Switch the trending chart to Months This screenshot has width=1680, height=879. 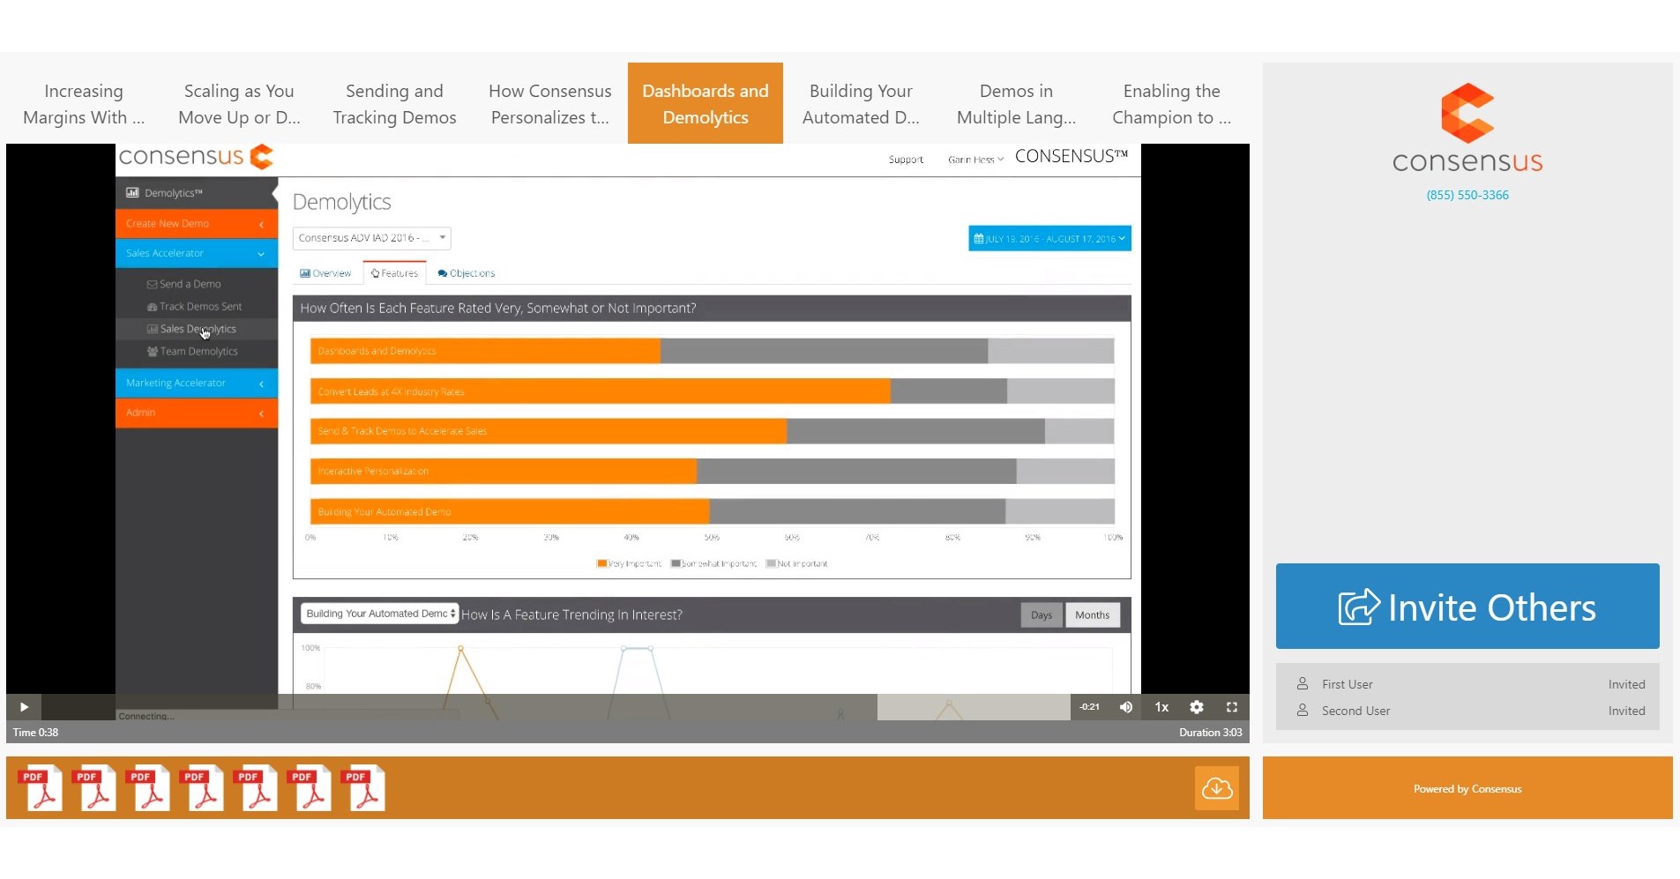pyautogui.click(x=1093, y=615)
